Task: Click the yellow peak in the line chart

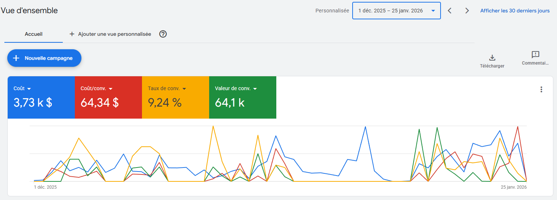Action: 213,126
